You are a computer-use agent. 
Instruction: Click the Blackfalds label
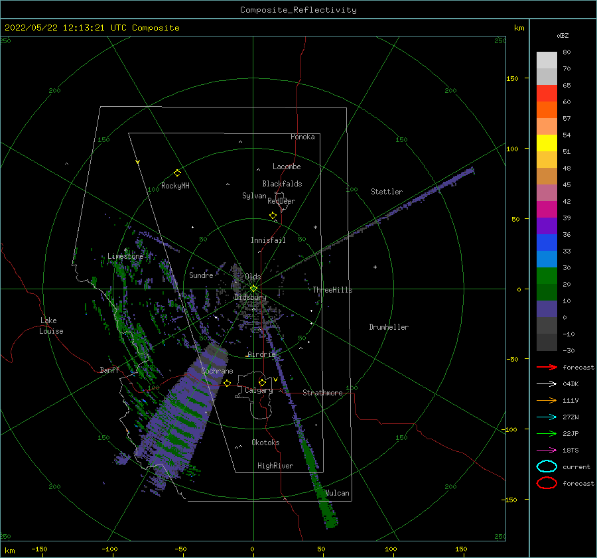click(282, 184)
